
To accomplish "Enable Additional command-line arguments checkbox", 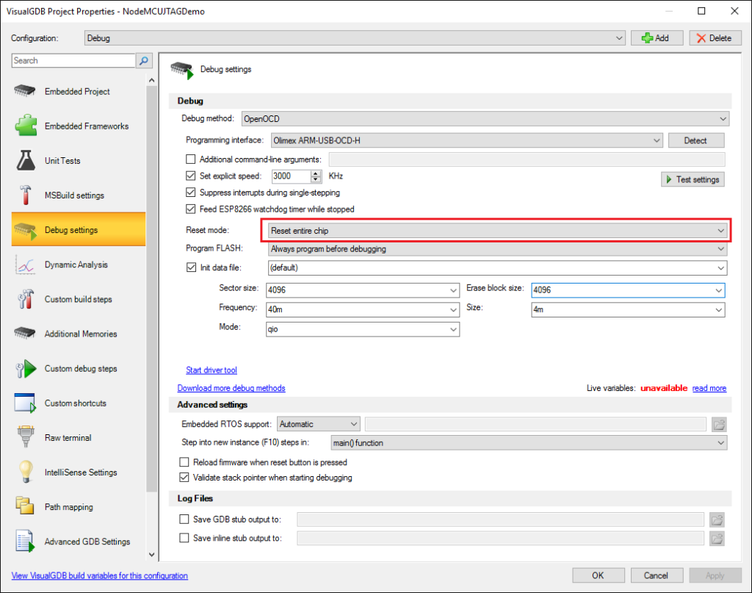I will [191, 159].
